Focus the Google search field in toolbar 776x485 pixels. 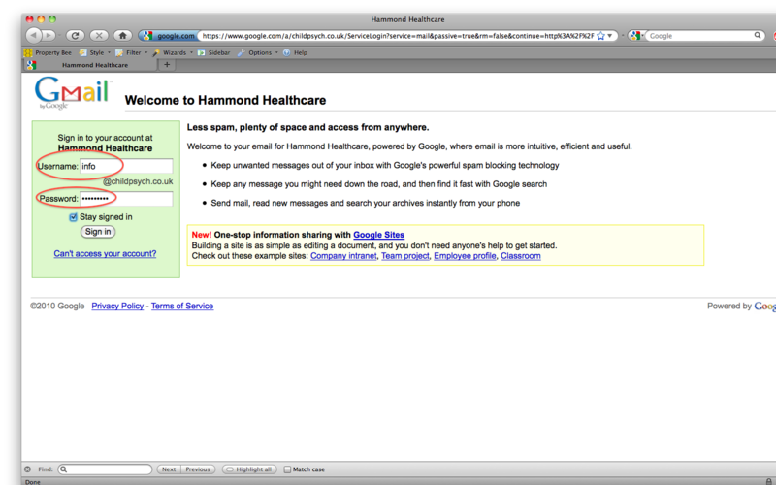700,36
